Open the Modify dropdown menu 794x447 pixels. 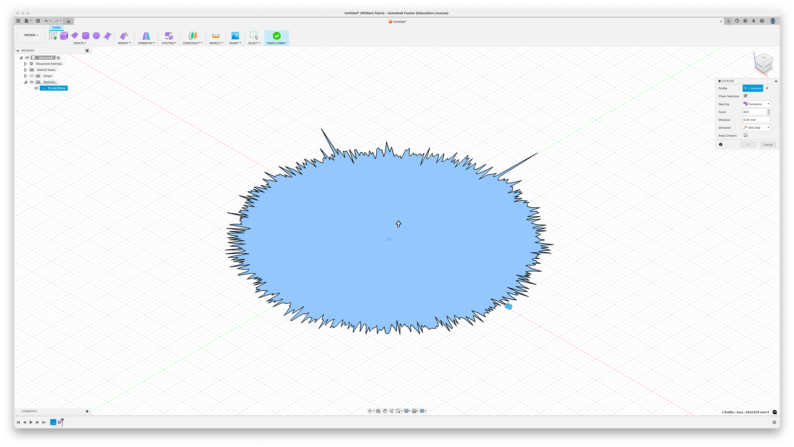point(124,43)
